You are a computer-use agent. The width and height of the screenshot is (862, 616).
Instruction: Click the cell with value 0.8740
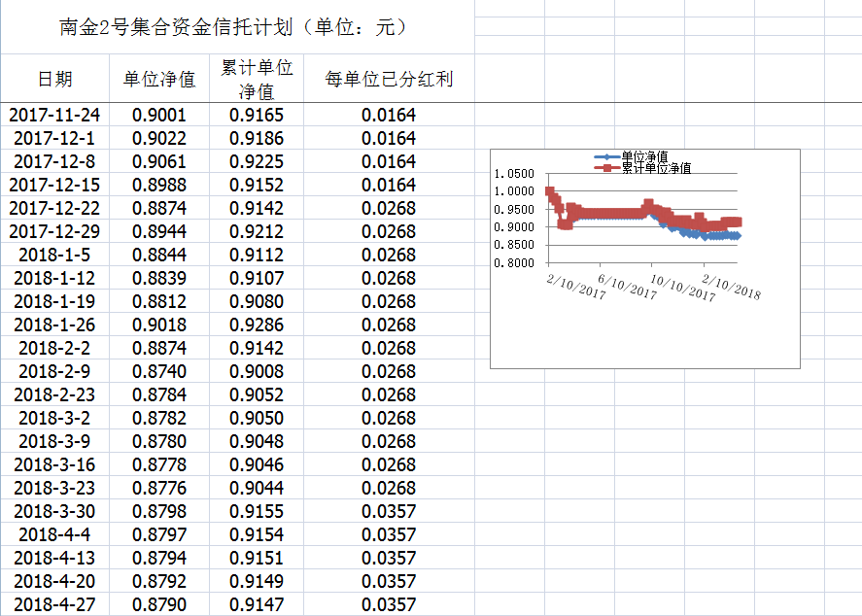(x=159, y=371)
